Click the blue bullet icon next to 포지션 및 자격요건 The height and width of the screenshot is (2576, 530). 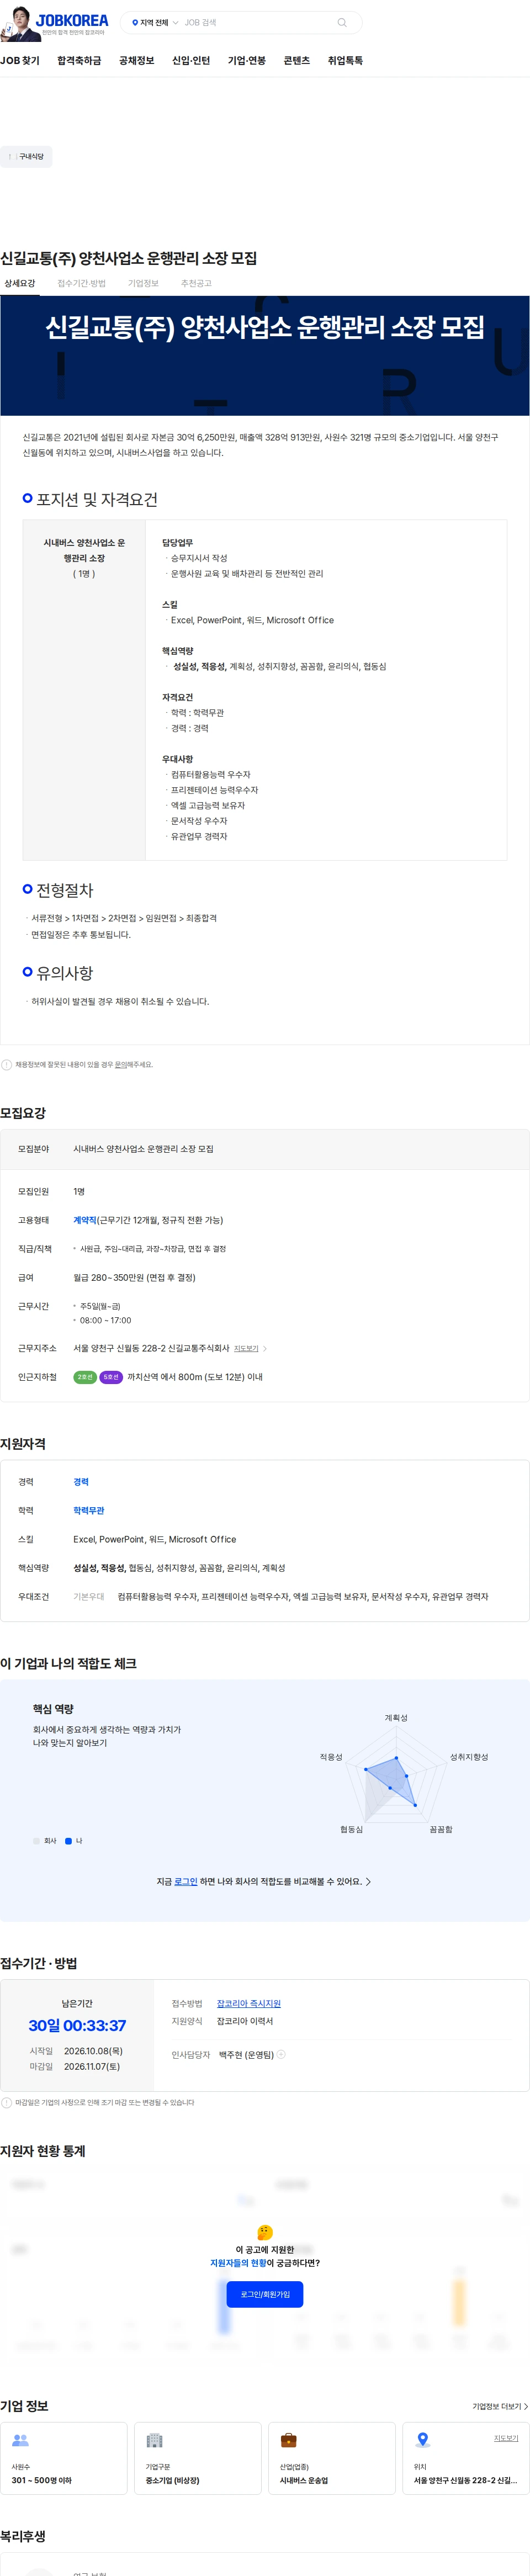pos(28,498)
